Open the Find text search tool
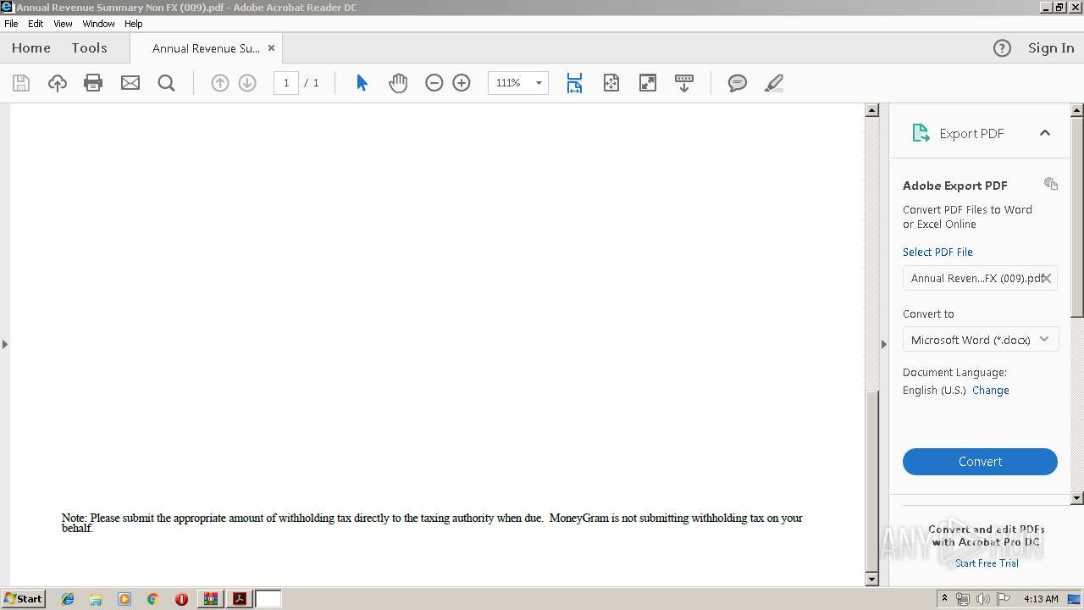 [167, 83]
